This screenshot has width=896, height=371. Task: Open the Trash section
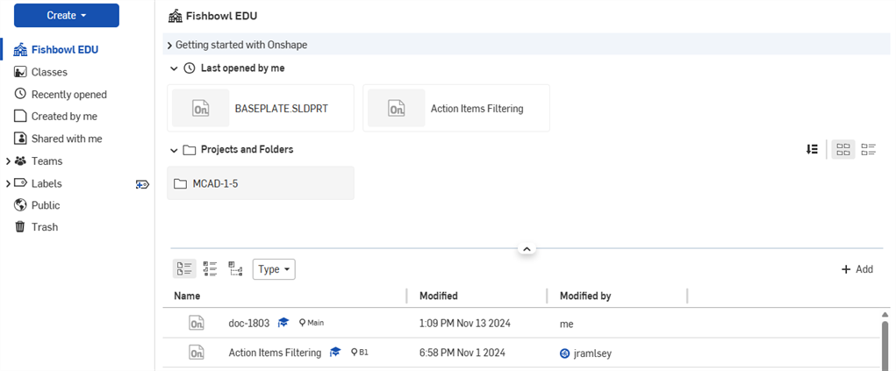[44, 227]
